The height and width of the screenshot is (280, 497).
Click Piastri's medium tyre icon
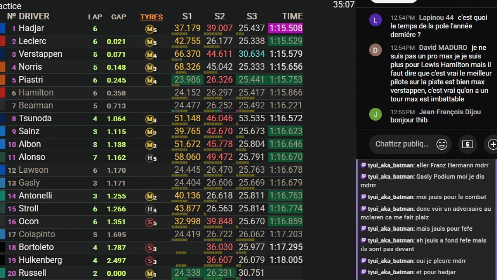point(151,80)
